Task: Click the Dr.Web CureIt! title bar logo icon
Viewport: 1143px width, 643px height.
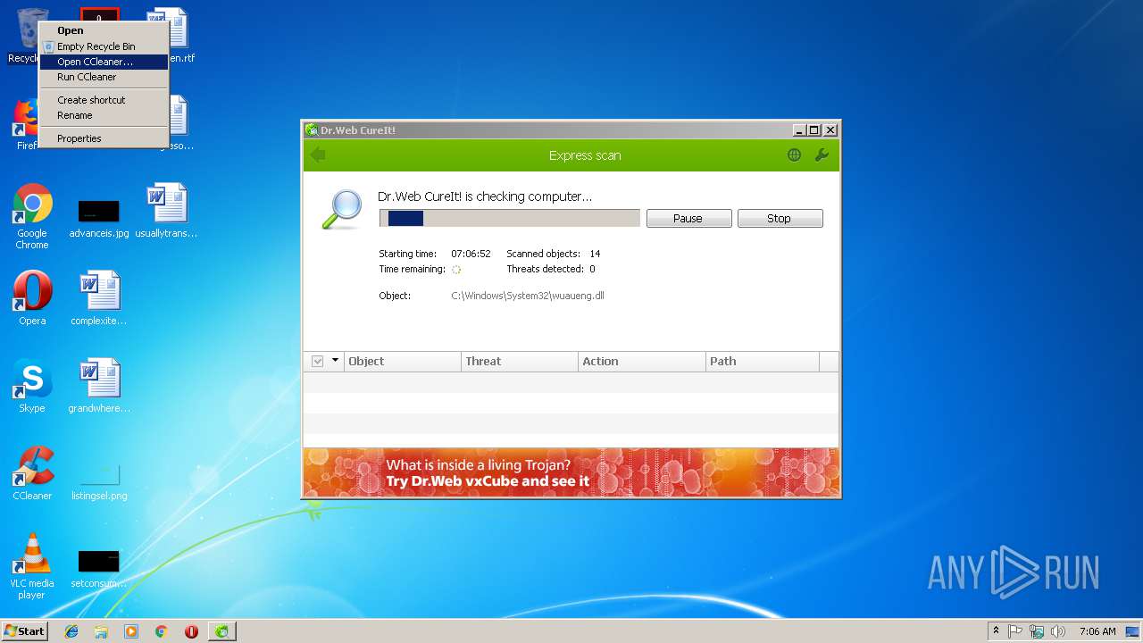Action: [x=312, y=130]
